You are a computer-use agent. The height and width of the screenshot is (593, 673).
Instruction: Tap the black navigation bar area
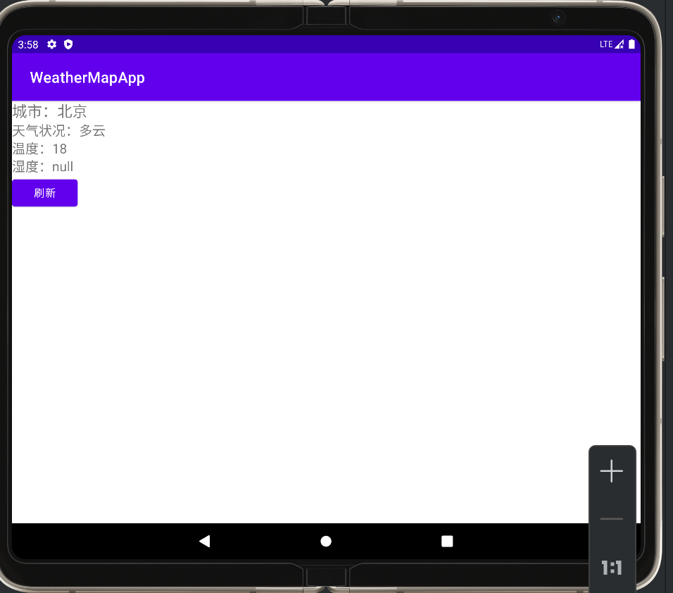click(327, 541)
